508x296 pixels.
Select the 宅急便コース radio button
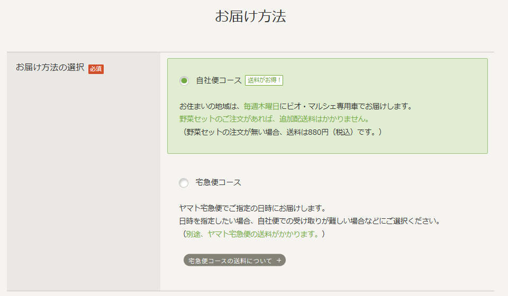pos(184,183)
